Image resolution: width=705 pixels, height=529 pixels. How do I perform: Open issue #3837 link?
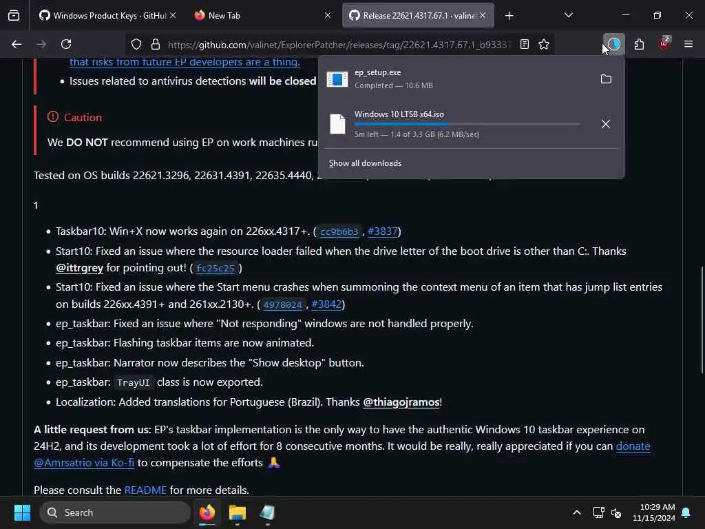[x=383, y=231]
